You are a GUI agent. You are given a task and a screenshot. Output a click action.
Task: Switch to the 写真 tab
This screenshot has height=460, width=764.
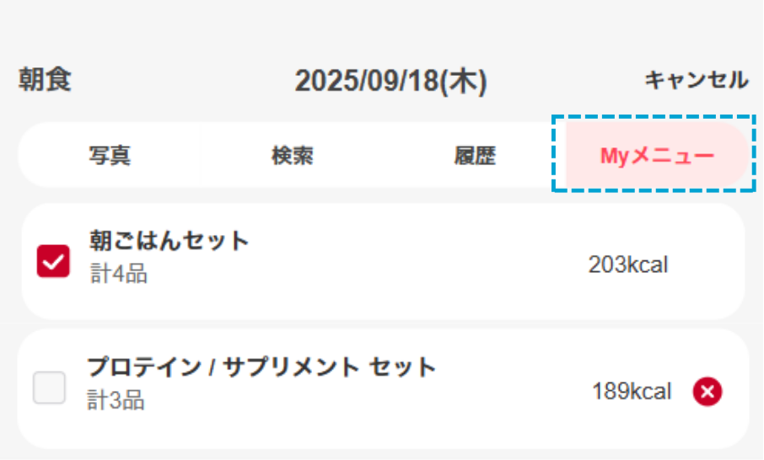[x=110, y=156]
